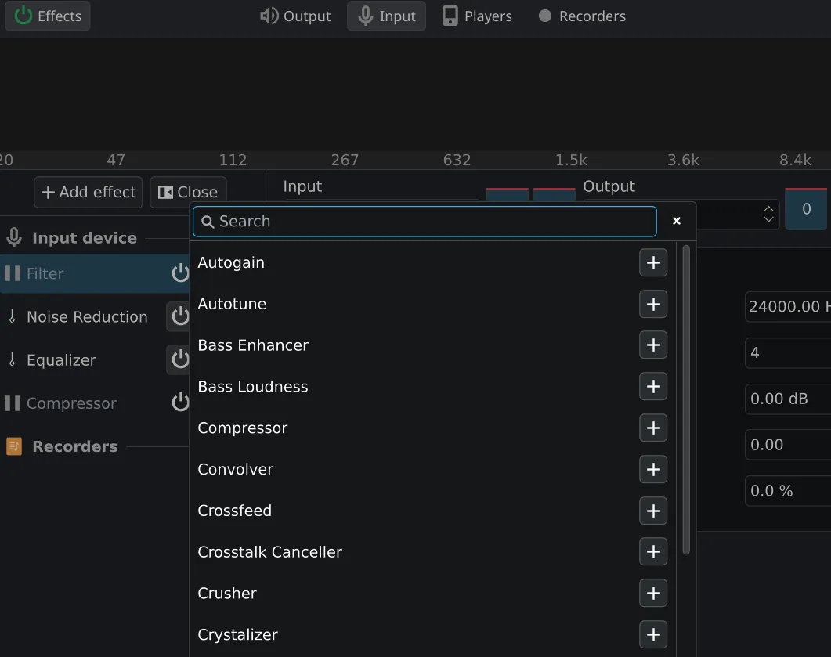Click the Crystalizer effect name
The image size is (831, 657).
click(237, 635)
